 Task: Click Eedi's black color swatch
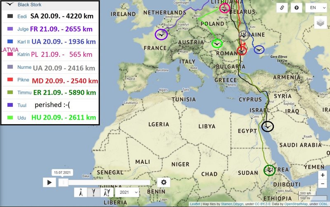(x=10, y=16)
